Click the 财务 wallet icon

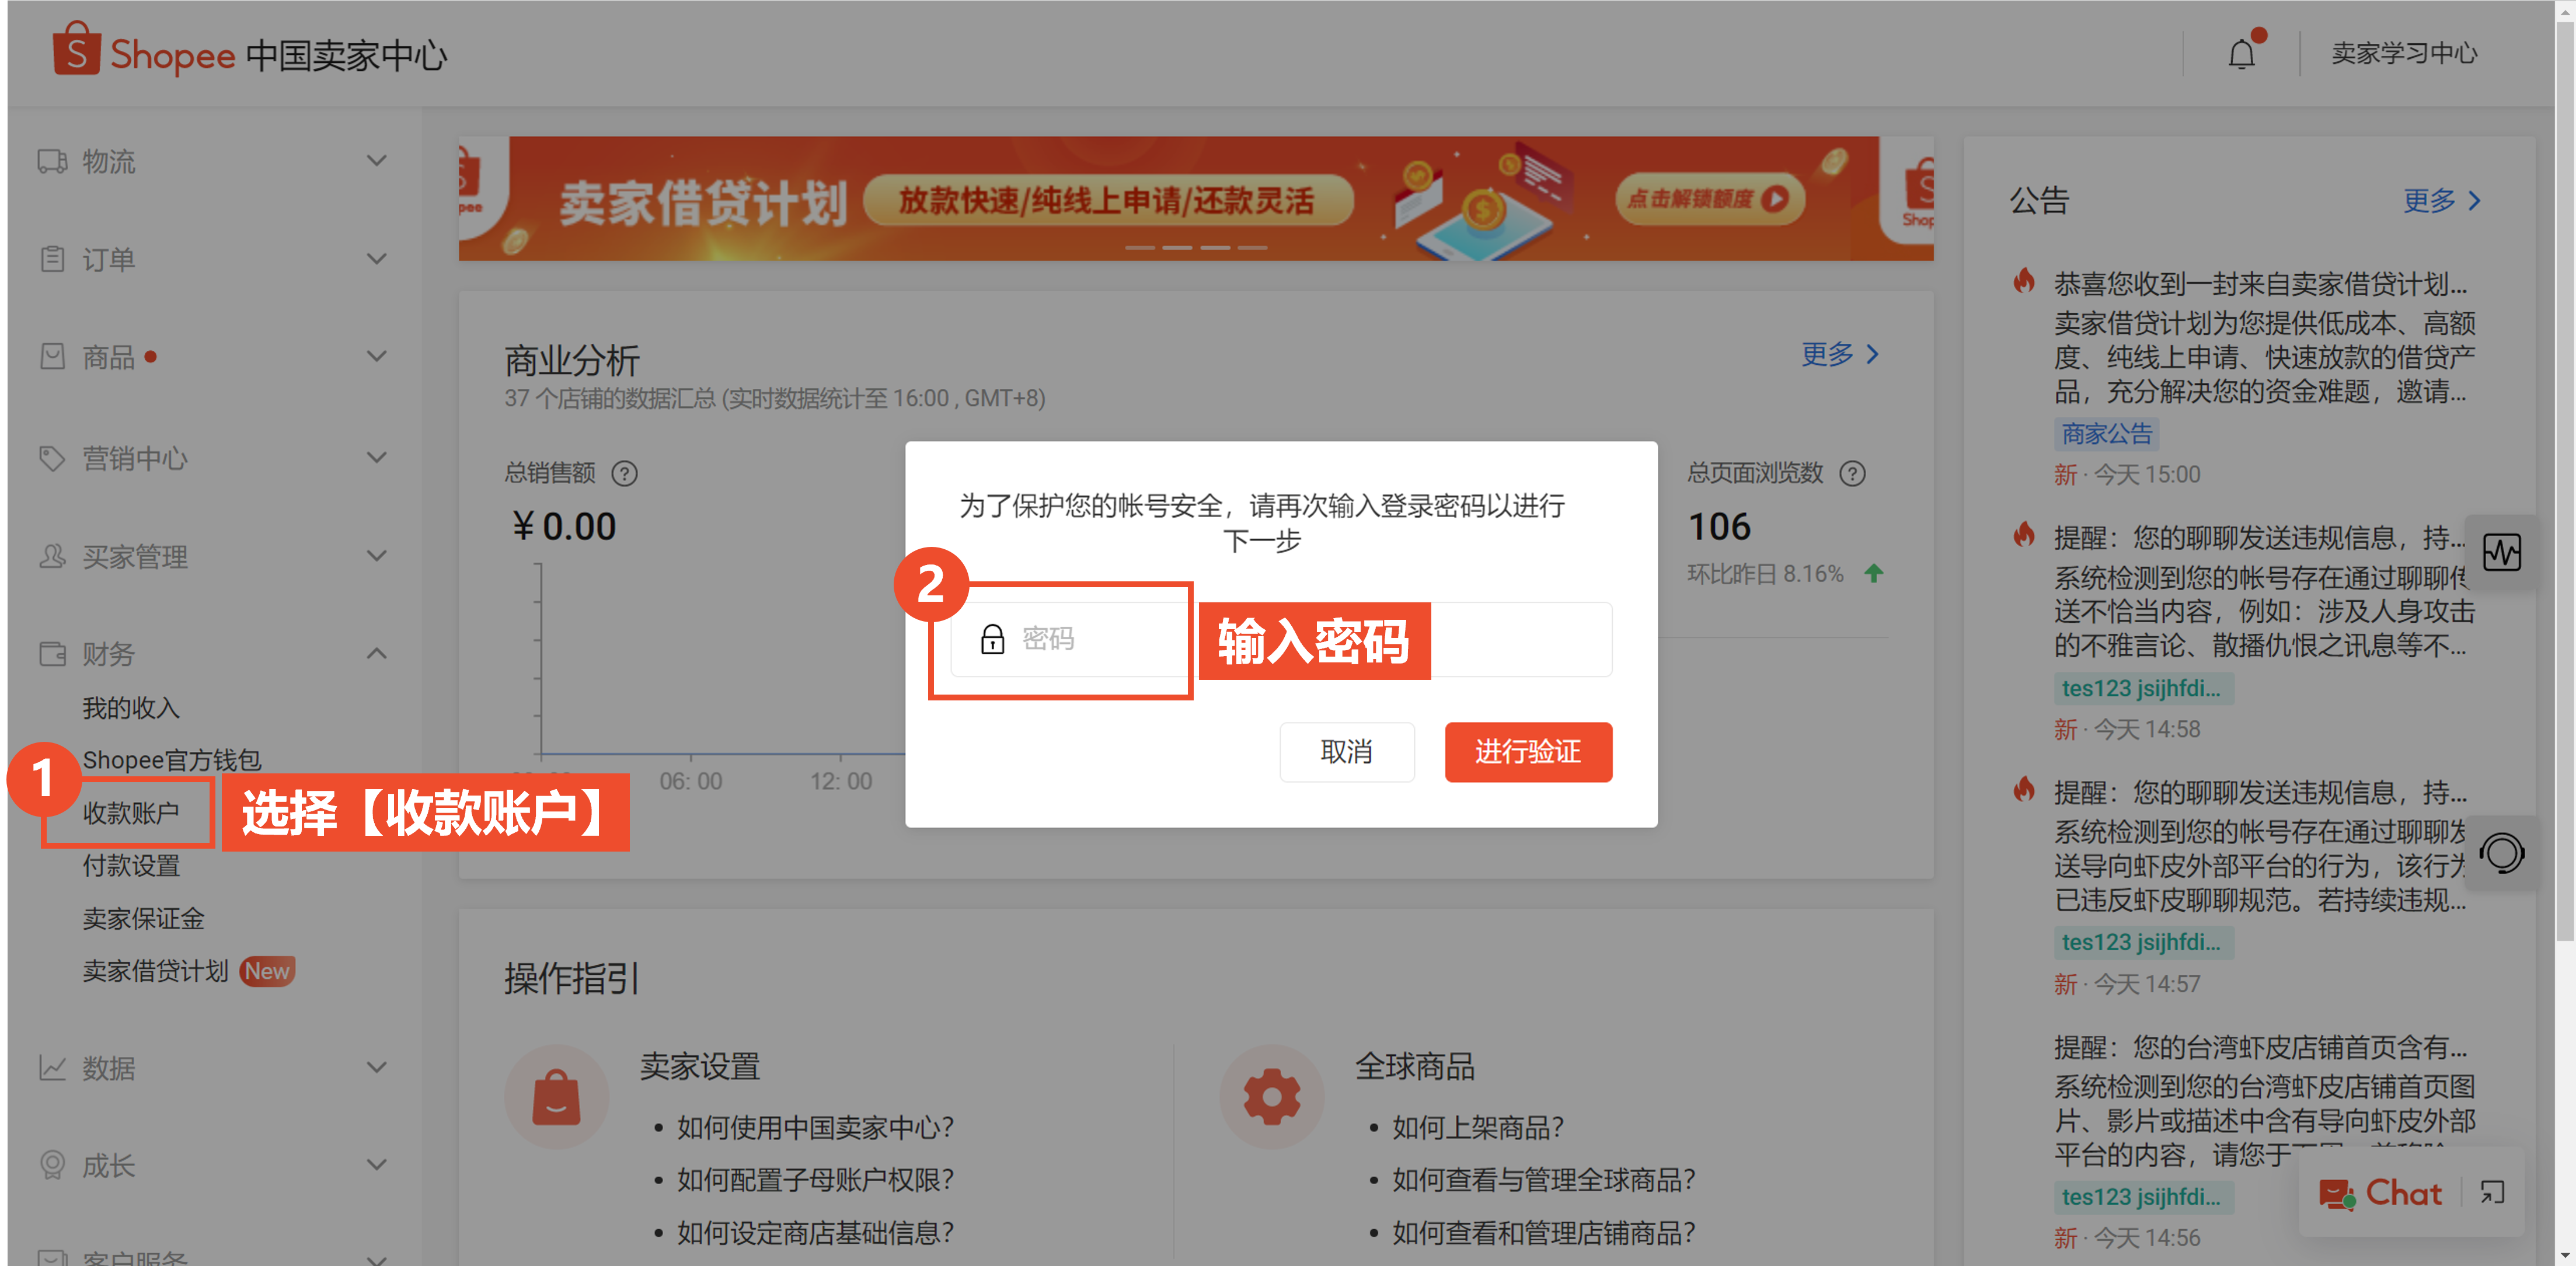pos(52,654)
